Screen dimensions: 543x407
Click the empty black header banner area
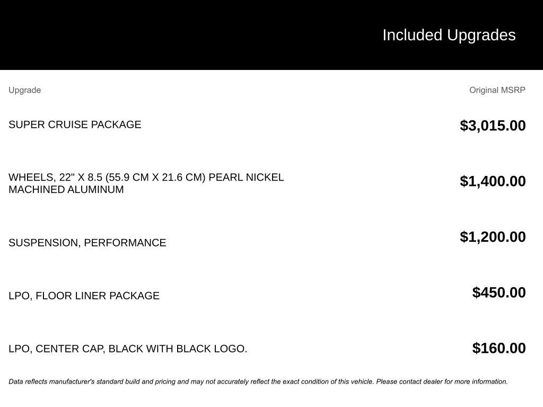(x=159, y=35)
